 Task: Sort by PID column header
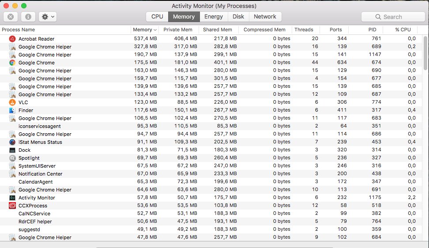coord(372,30)
